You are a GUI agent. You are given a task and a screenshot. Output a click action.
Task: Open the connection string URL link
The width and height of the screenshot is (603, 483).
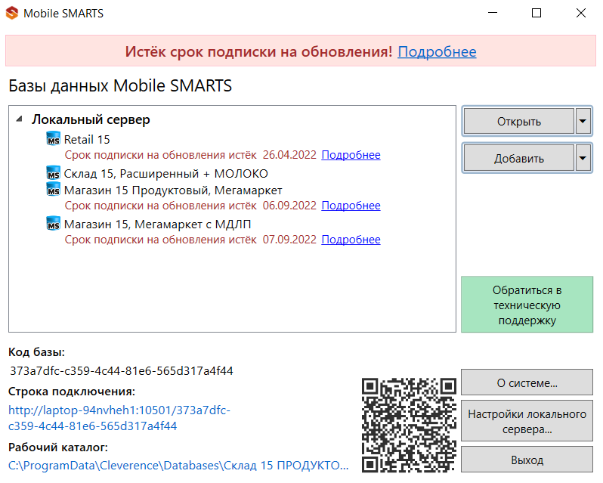click(119, 418)
